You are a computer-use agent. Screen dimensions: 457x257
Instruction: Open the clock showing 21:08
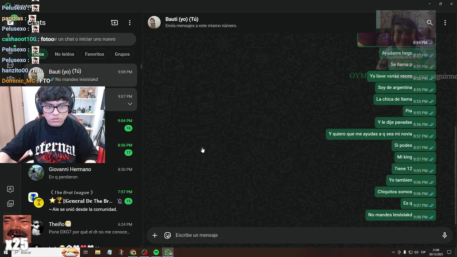[436, 252]
